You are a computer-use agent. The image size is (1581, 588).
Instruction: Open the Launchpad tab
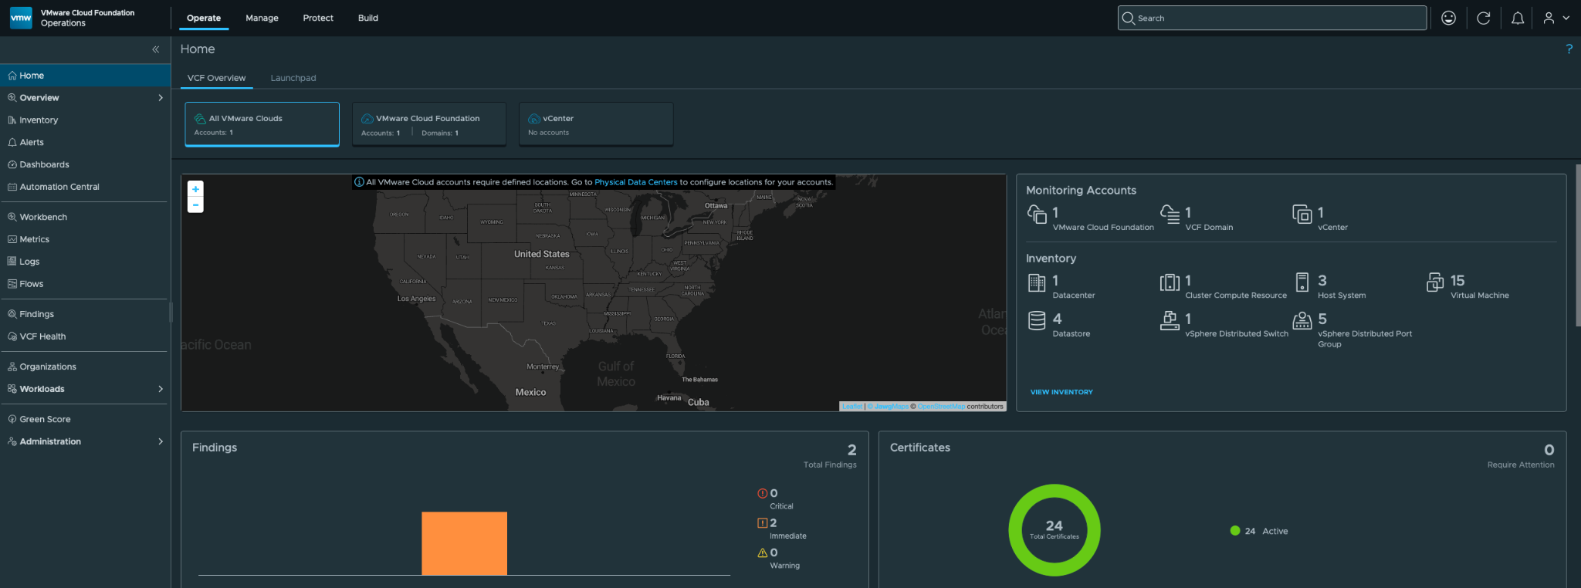293,78
